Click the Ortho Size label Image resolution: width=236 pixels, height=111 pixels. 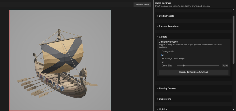click(x=167, y=66)
